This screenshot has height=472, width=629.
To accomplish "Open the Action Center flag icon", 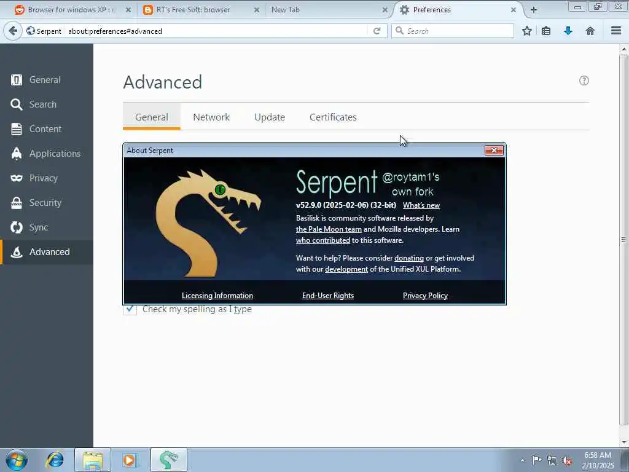I will [537, 460].
